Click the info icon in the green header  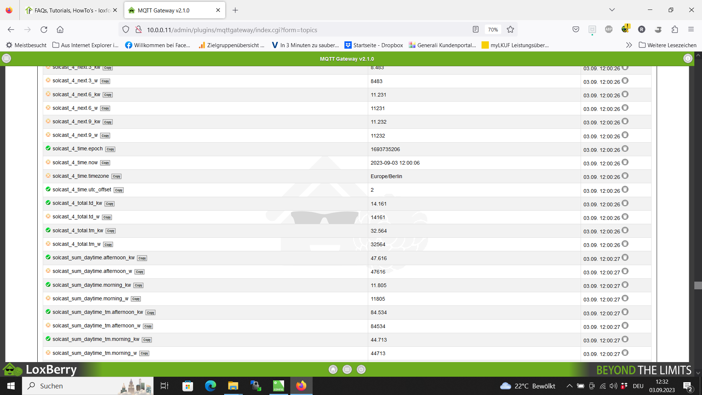click(688, 59)
